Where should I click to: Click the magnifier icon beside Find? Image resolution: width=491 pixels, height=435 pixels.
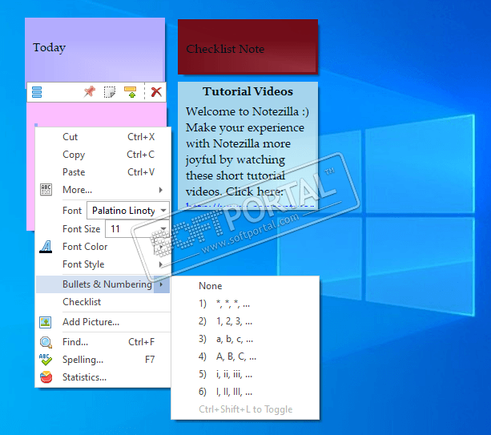(46, 342)
